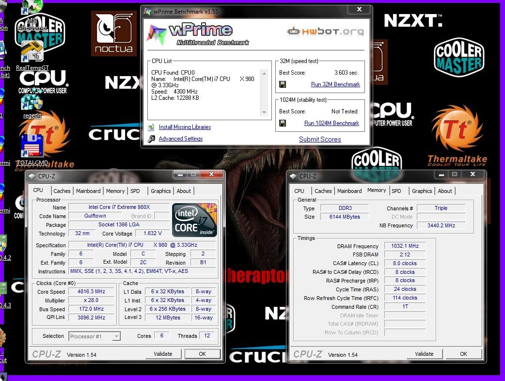Click the Advanced Settings magnifier icon
This screenshot has width=505, height=381.
point(151,139)
